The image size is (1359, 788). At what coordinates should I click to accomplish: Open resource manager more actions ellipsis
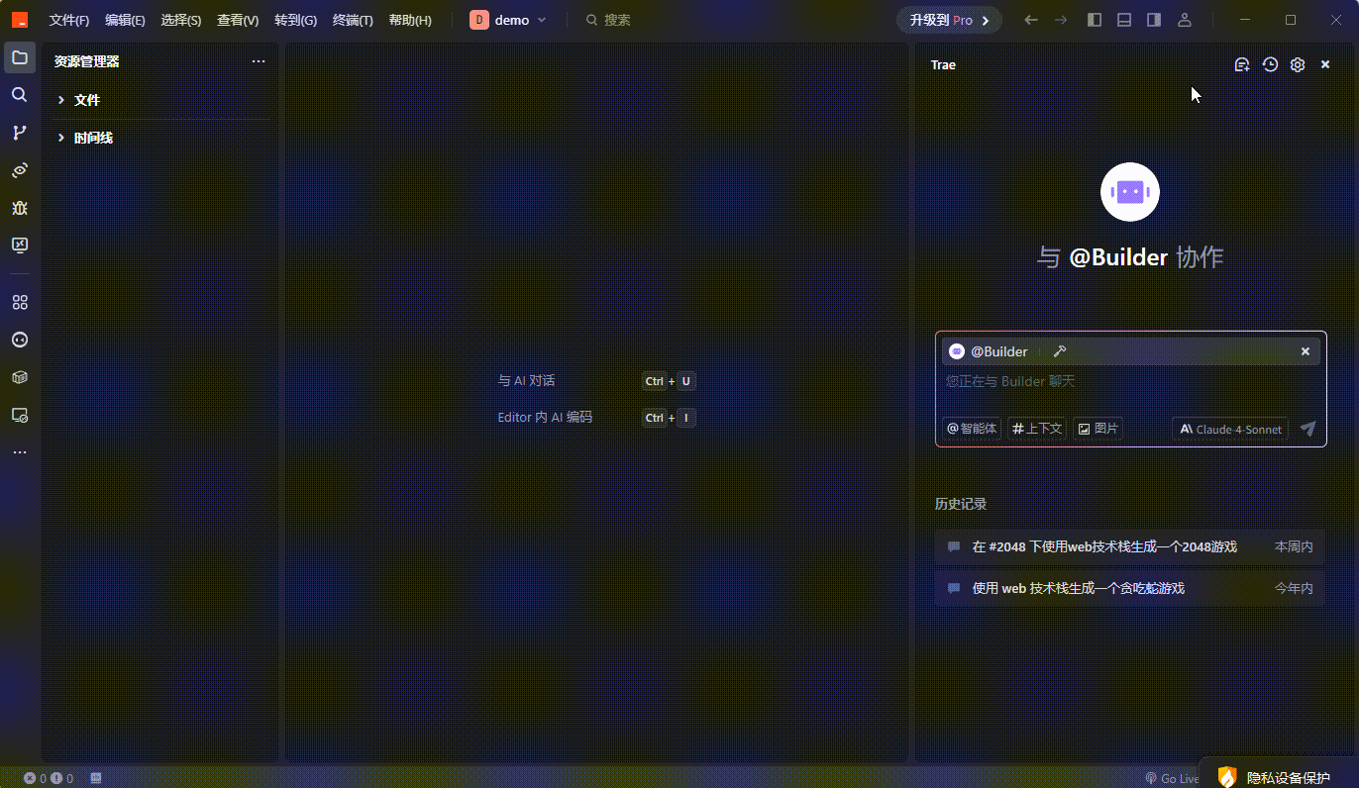click(x=259, y=61)
